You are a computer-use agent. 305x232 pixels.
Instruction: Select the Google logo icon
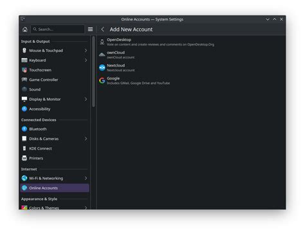[102, 80]
